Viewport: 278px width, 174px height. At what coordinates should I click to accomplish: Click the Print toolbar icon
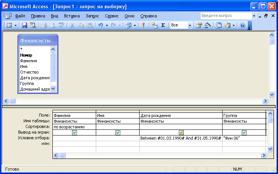click(44, 25)
